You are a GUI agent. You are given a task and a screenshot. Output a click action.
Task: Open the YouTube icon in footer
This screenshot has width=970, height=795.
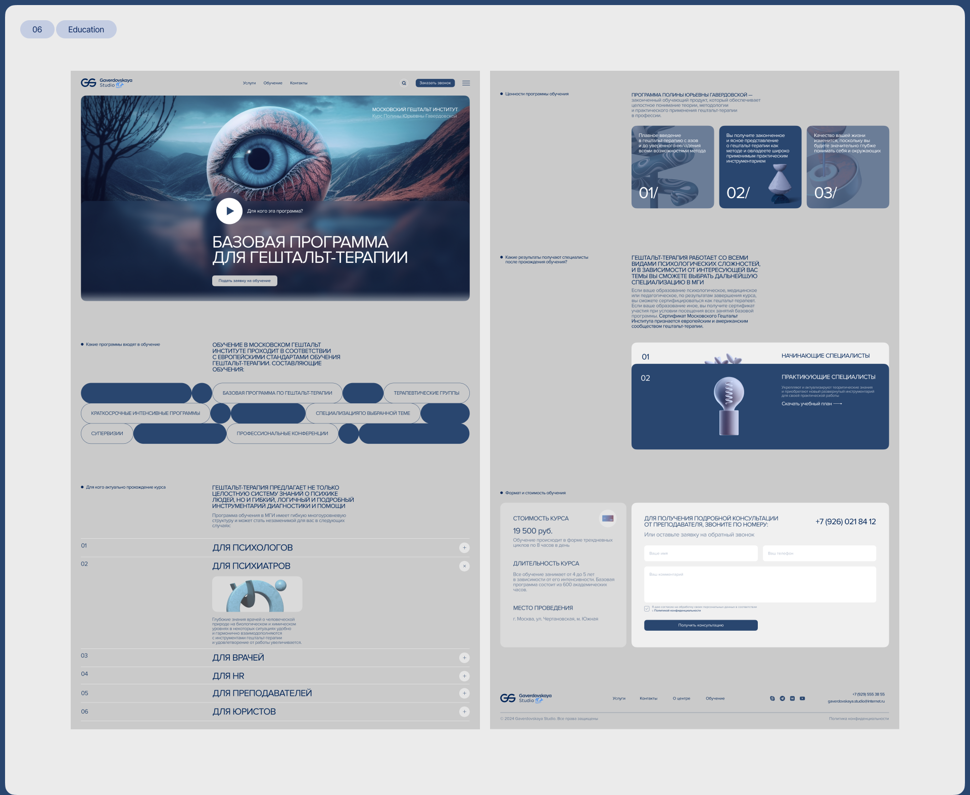point(802,698)
